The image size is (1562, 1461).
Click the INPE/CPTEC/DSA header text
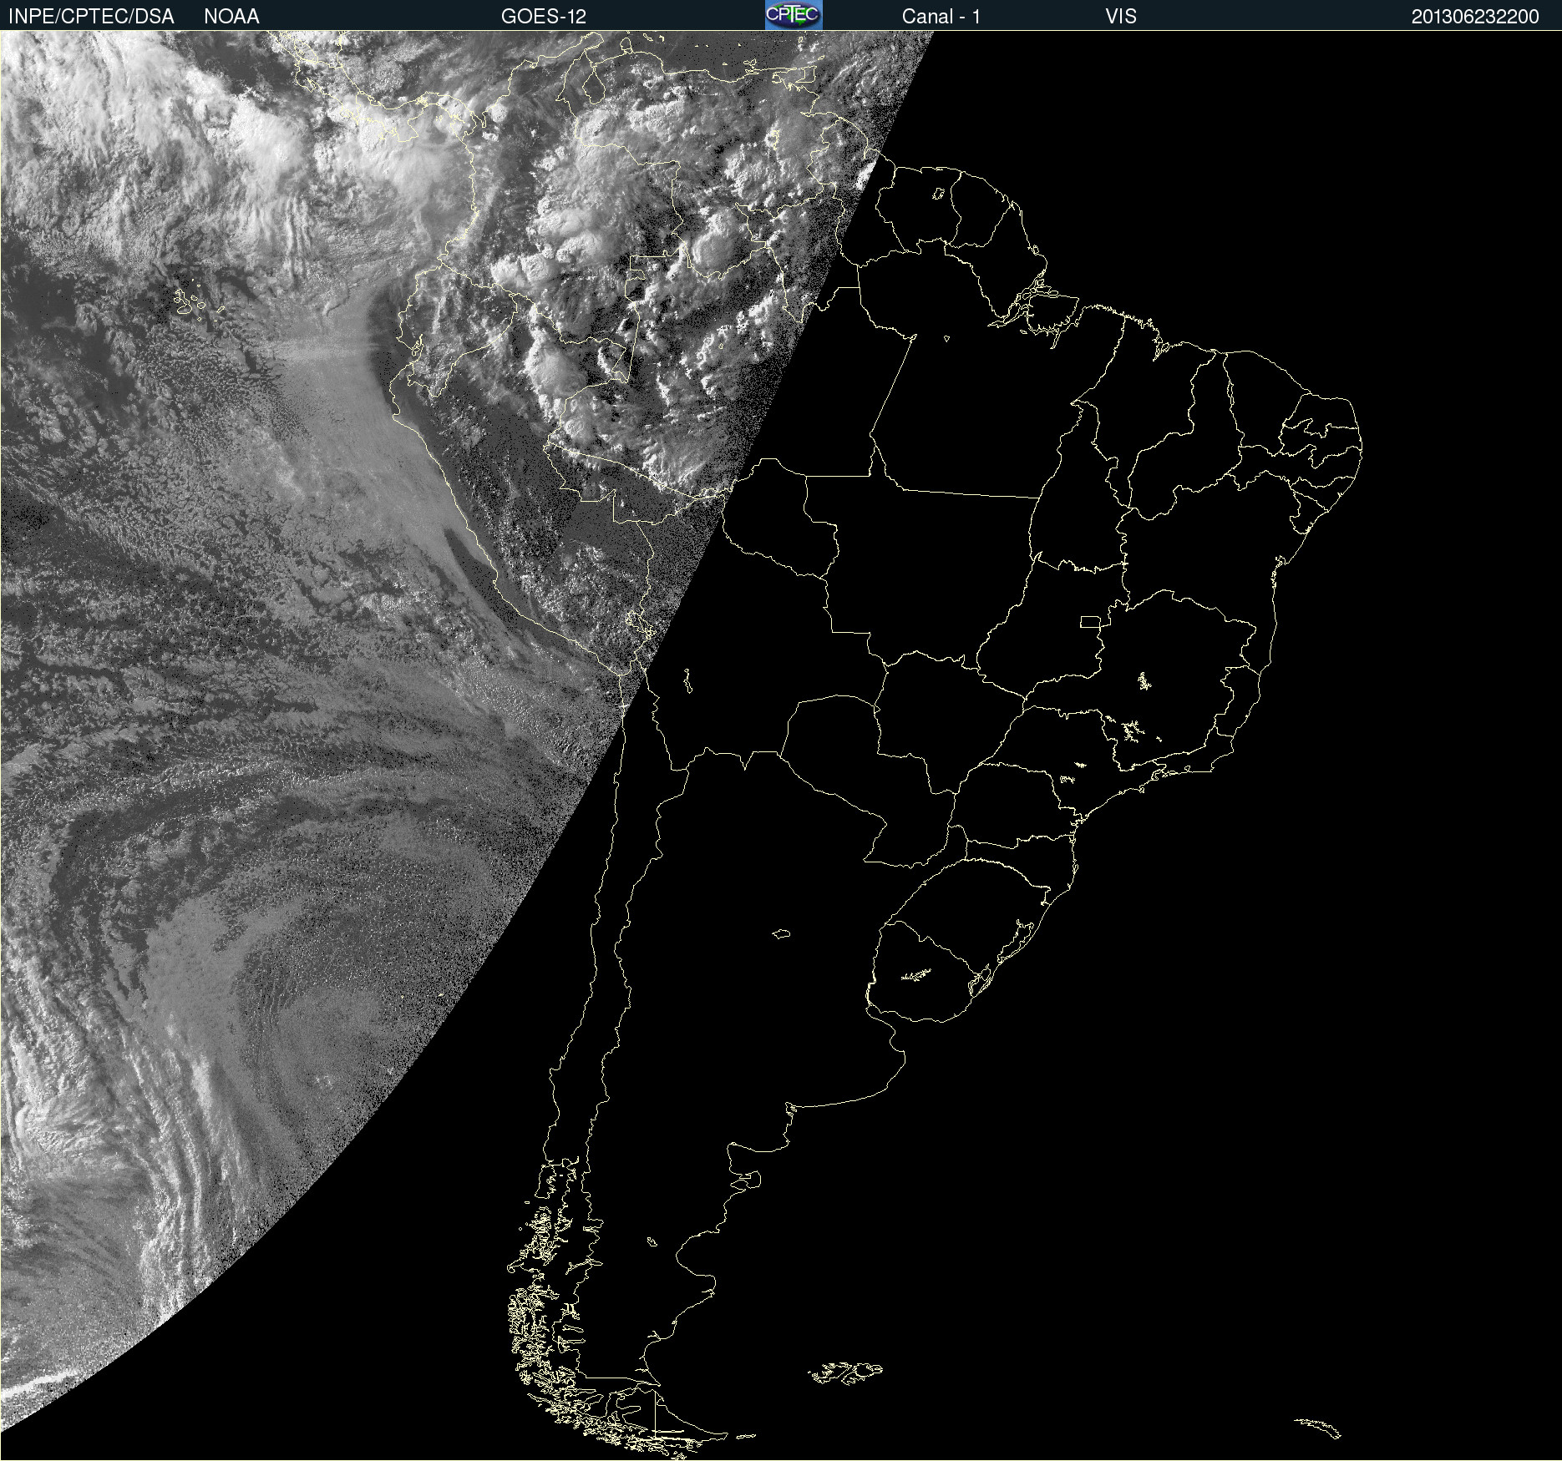coord(91,17)
